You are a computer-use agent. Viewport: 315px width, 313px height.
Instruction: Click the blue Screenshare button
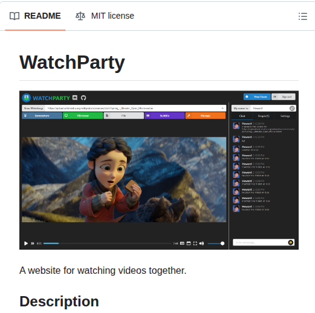pos(42,116)
